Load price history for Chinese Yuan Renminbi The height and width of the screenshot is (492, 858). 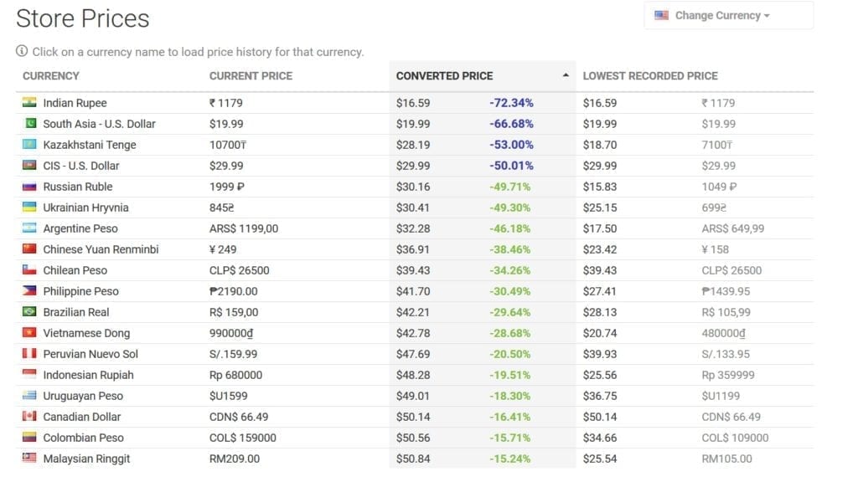(x=101, y=249)
